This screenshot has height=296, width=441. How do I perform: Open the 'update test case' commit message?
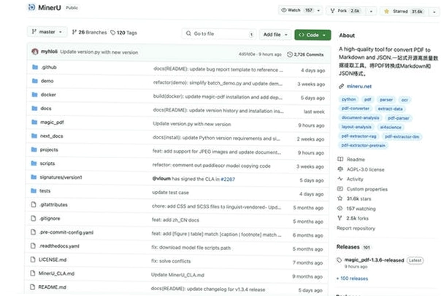[170, 192]
